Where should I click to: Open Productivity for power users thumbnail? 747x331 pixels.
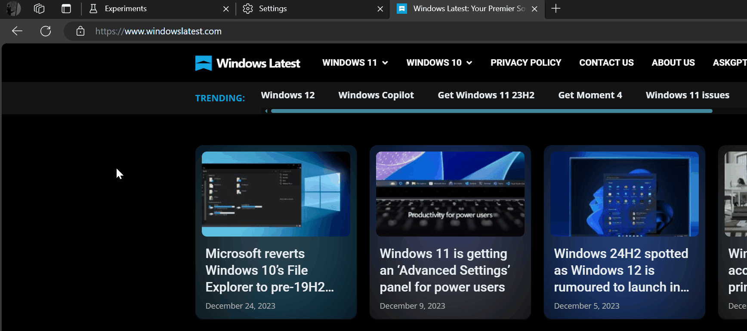point(450,194)
